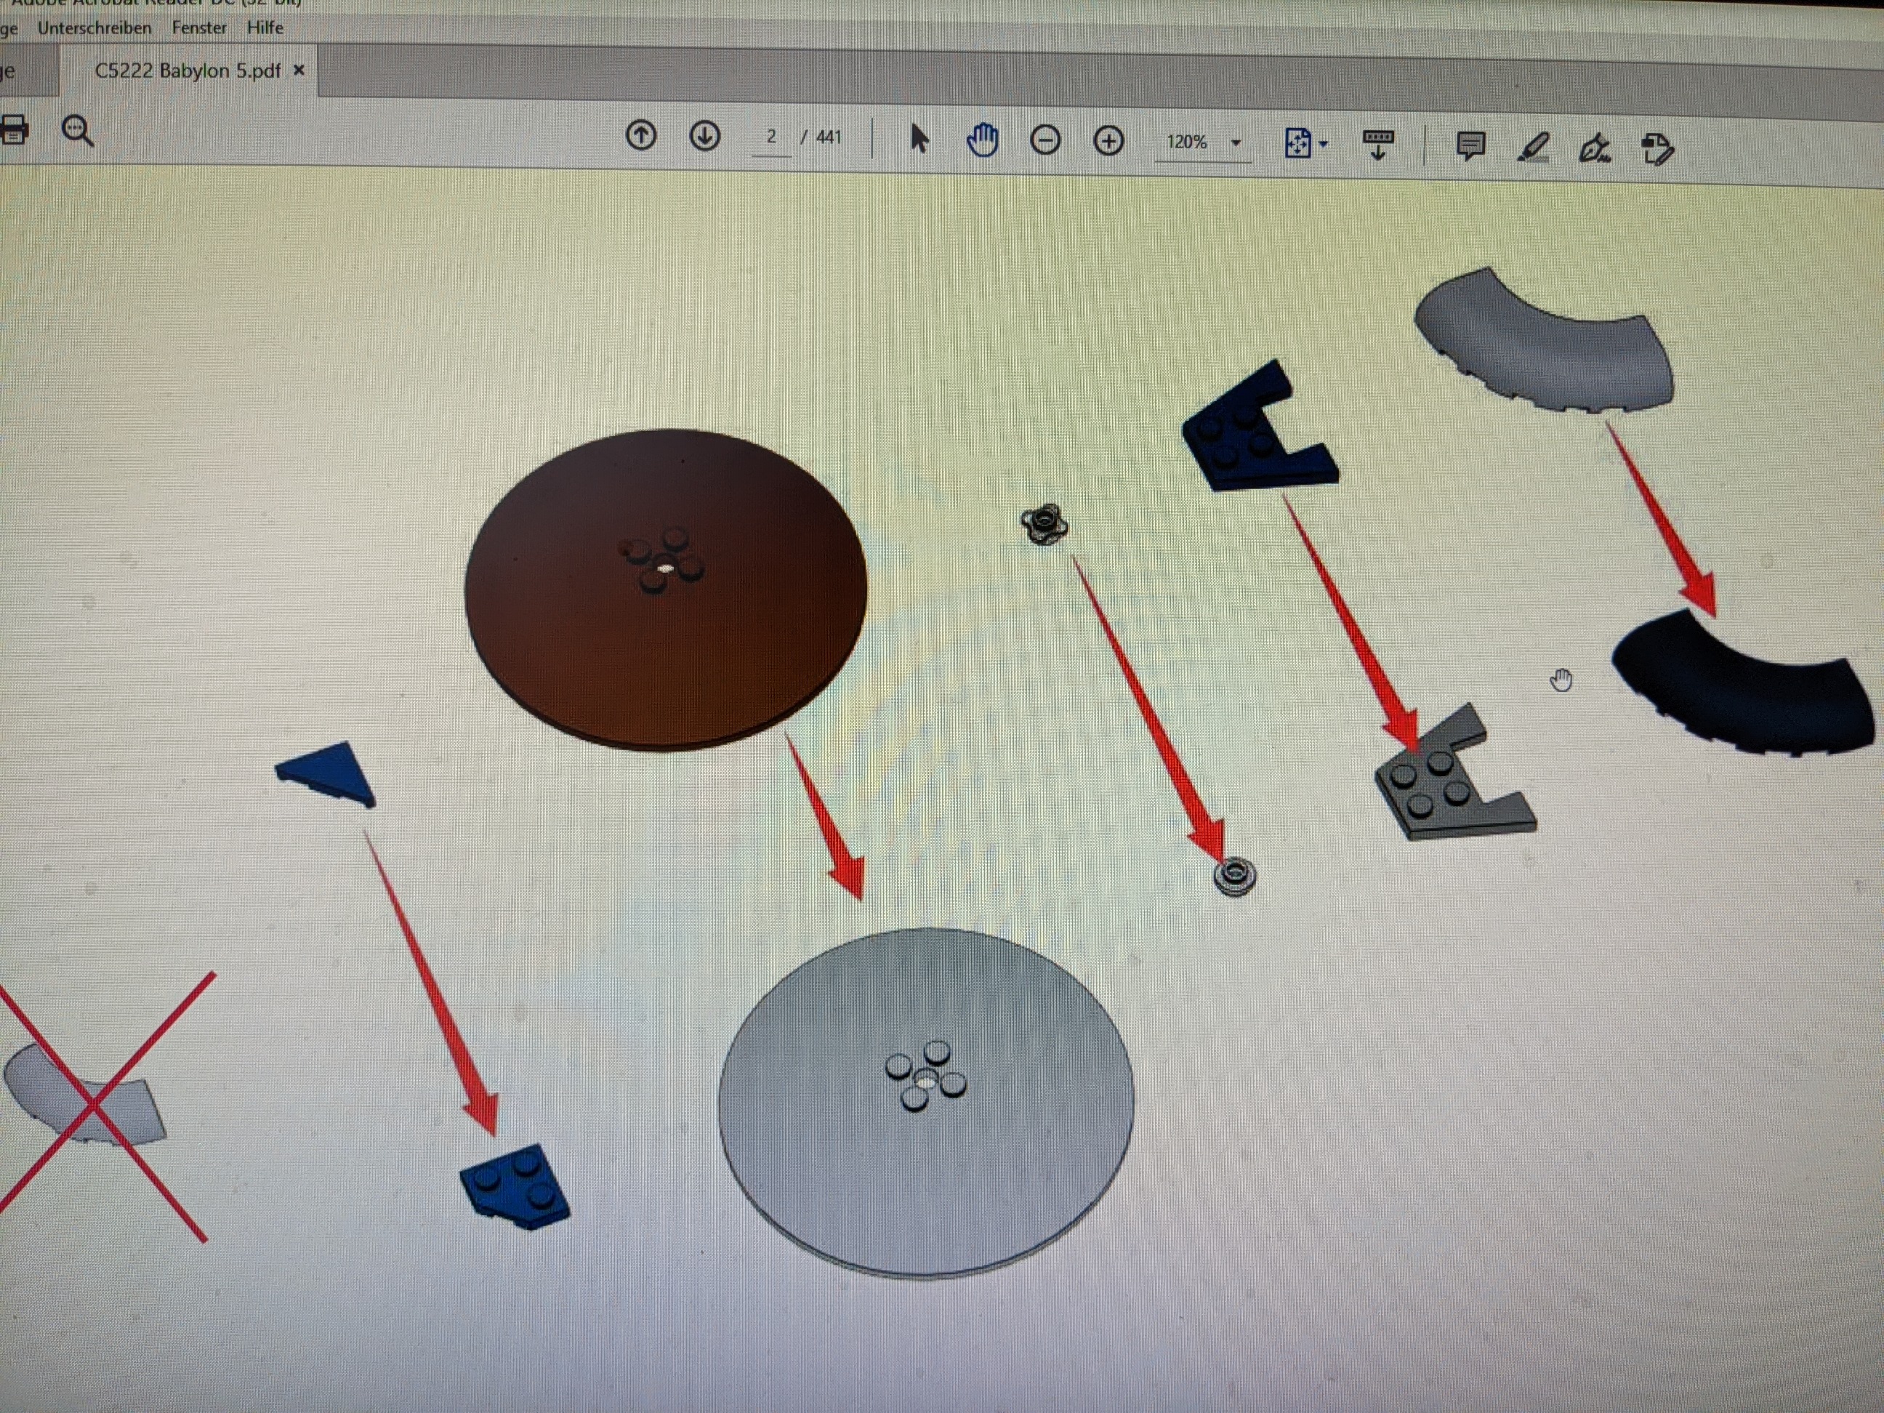This screenshot has height=1413, width=1884.
Task: Expand the page fit options arrow
Action: pyautogui.click(x=1323, y=145)
